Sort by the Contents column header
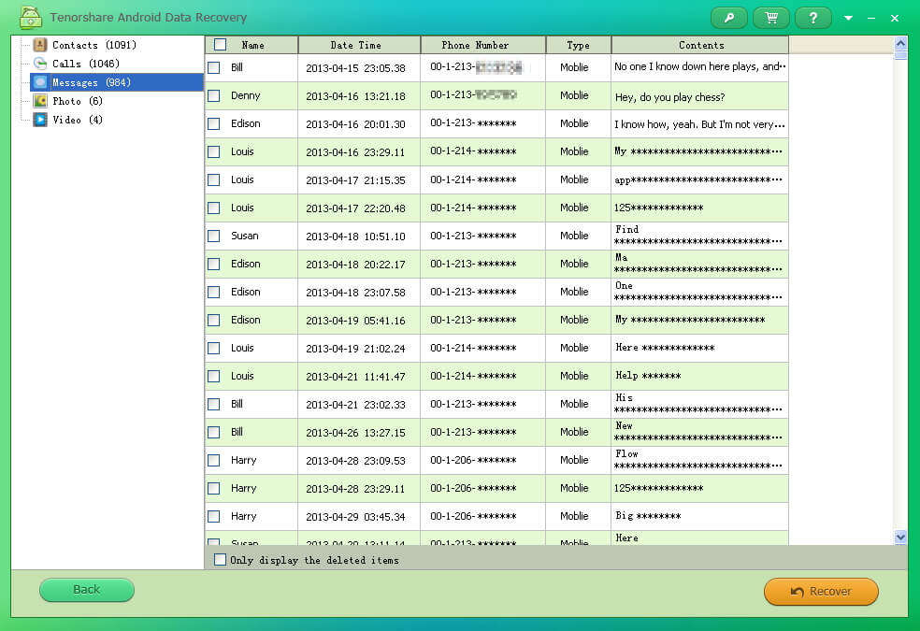Viewport: 920px width, 631px height. tap(700, 45)
